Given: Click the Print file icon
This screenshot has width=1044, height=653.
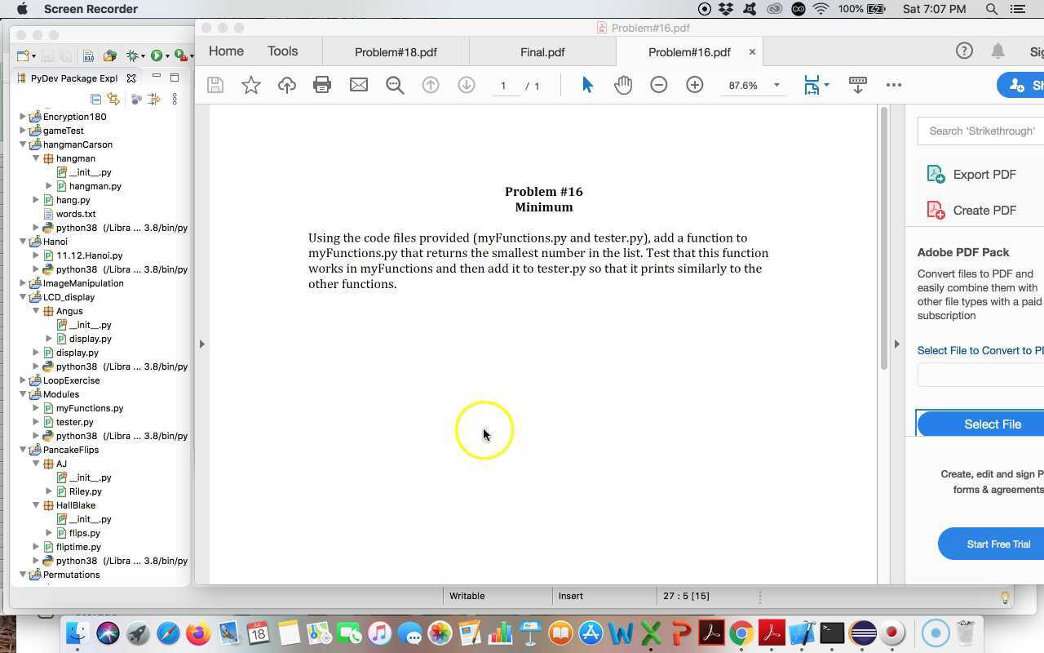Looking at the screenshot, I should click(322, 85).
